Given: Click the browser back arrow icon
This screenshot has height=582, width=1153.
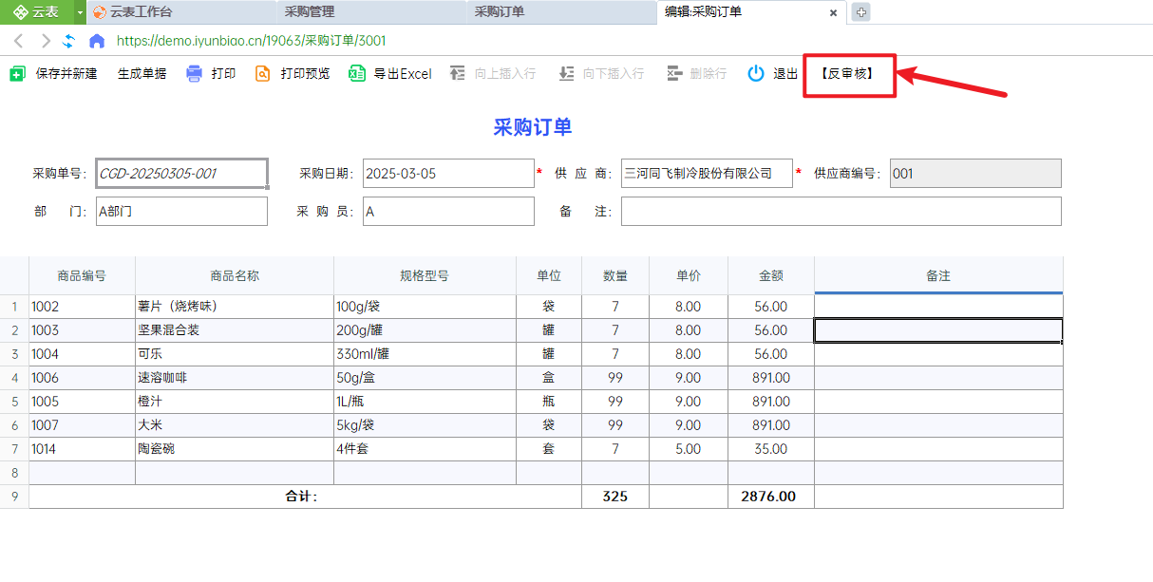Looking at the screenshot, I should pos(19,41).
